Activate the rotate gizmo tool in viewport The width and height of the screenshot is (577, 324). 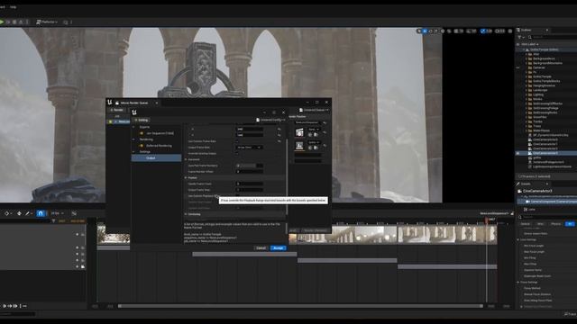pos(431,31)
